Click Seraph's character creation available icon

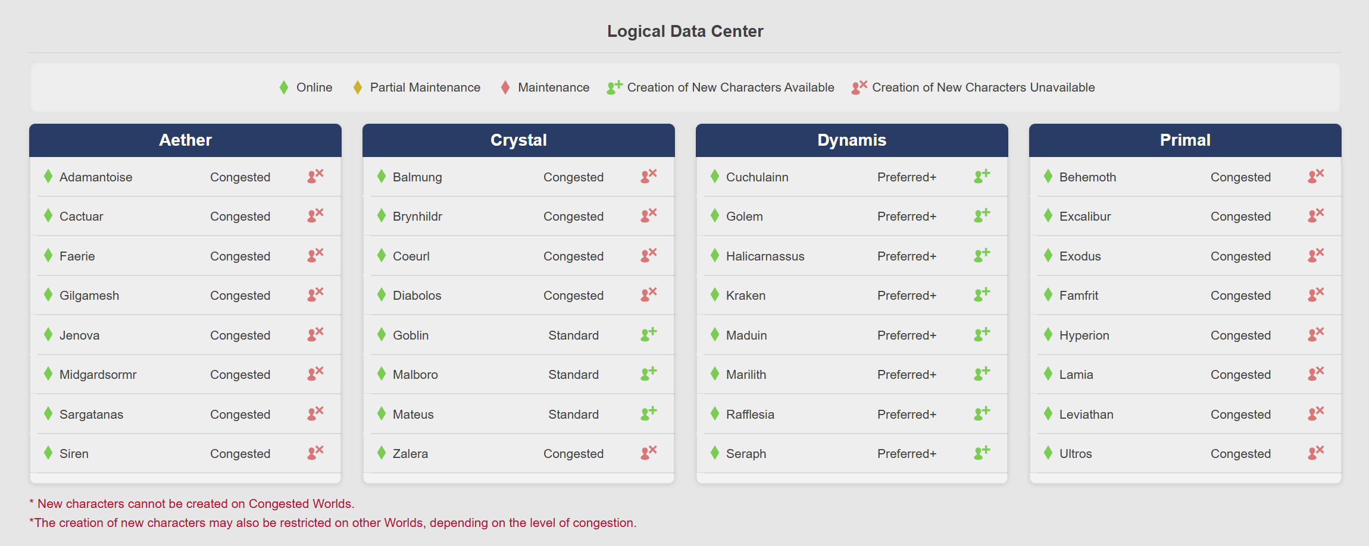click(982, 452)
